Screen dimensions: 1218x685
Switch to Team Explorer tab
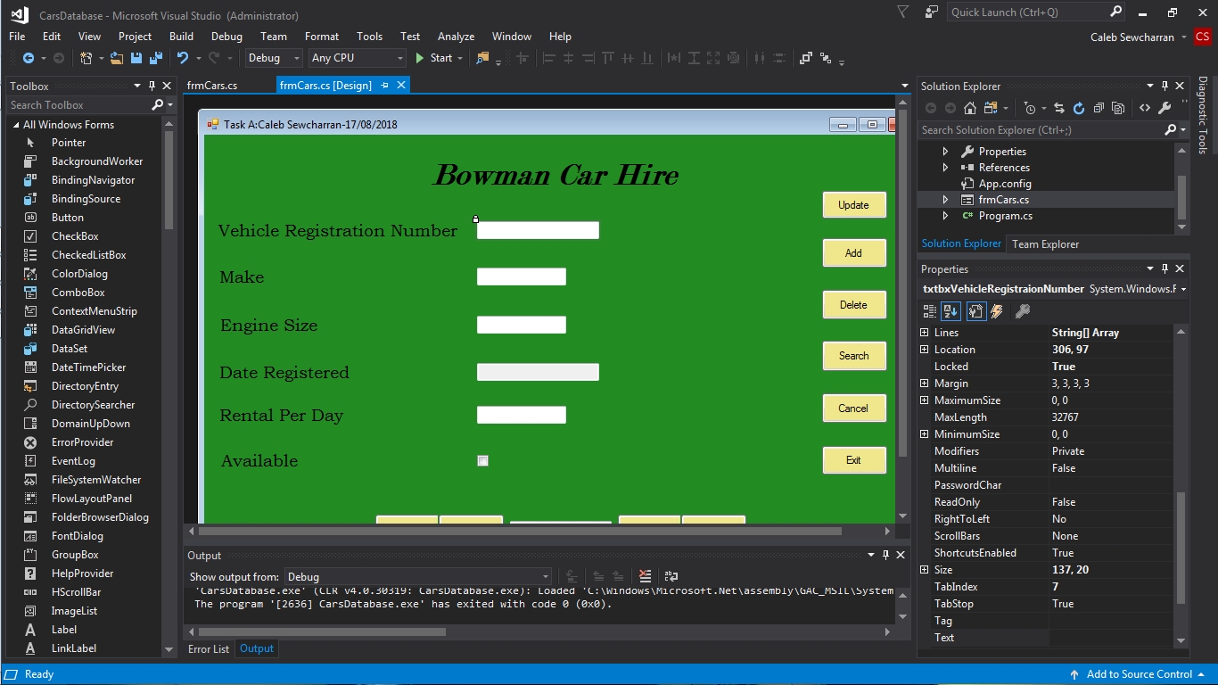click(x=1045, y=244)
